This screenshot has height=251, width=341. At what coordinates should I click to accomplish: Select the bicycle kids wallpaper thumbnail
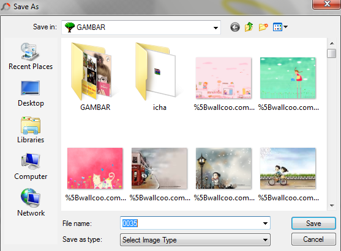(x=288, y=169)
